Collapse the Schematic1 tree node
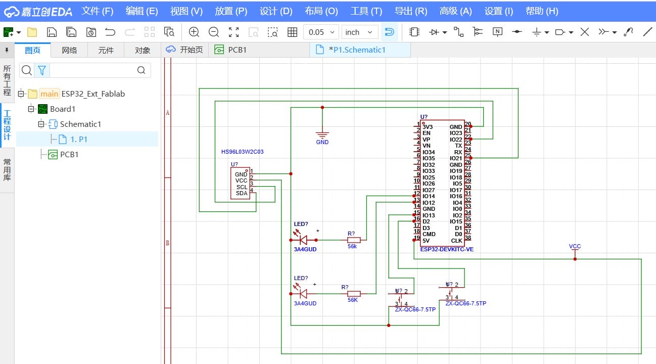 pyautogui.click(x=41, y=124)
